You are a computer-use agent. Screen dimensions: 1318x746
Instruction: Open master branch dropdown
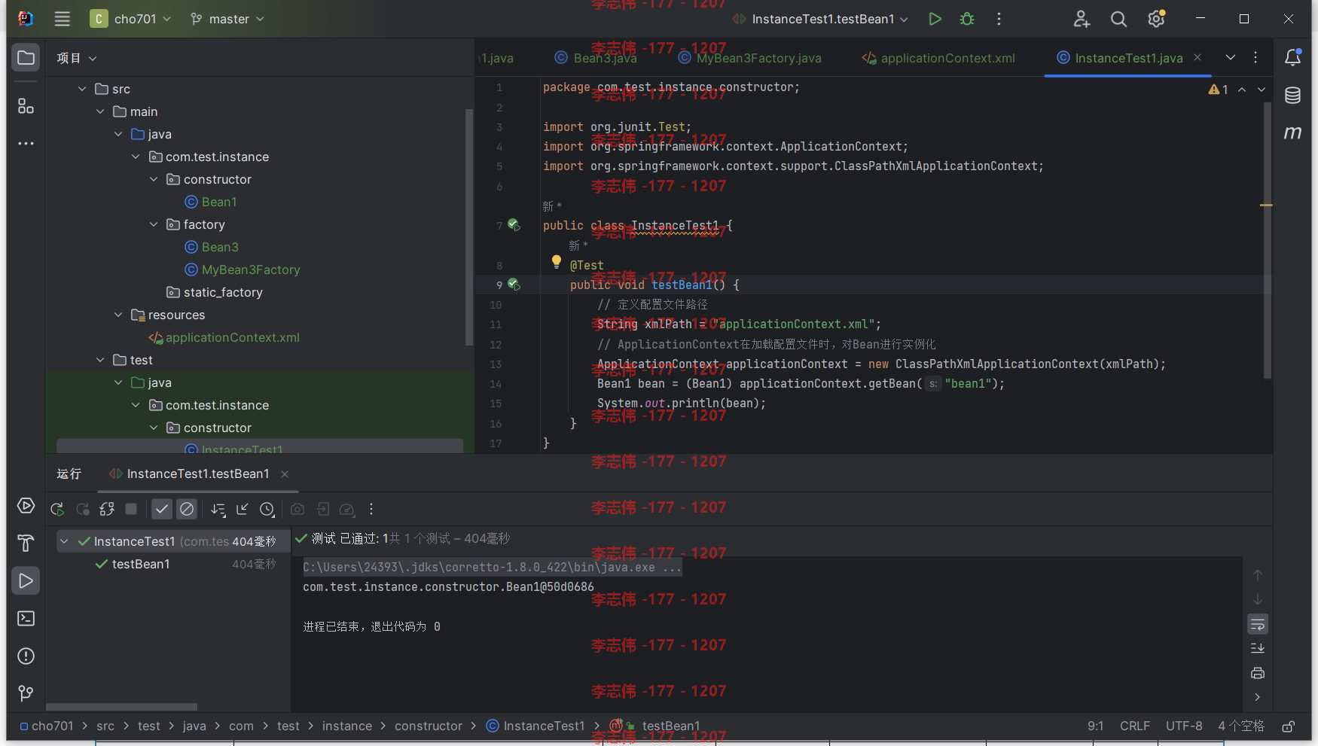click(x=227, y=19)
